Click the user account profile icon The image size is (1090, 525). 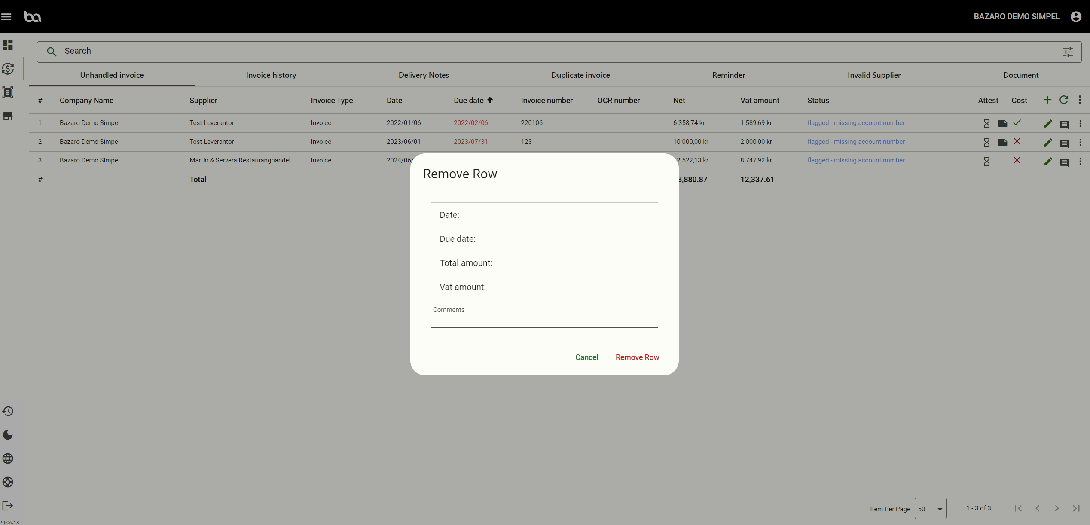coord(1076,17)
